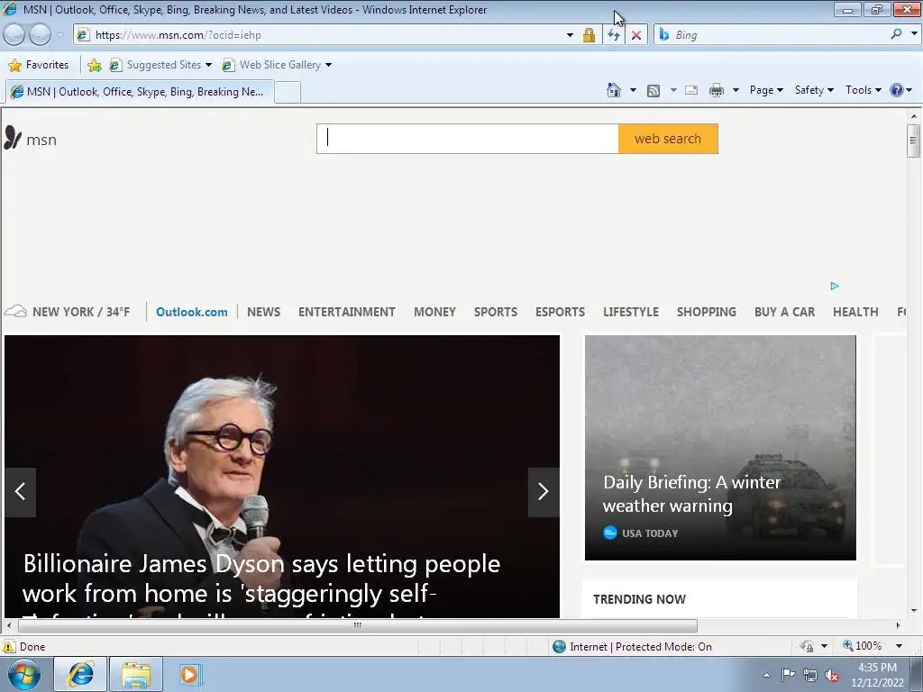Click the Read Mail envelope icon
The width and height of the screenshot is (923, 692).
(691, 90)
